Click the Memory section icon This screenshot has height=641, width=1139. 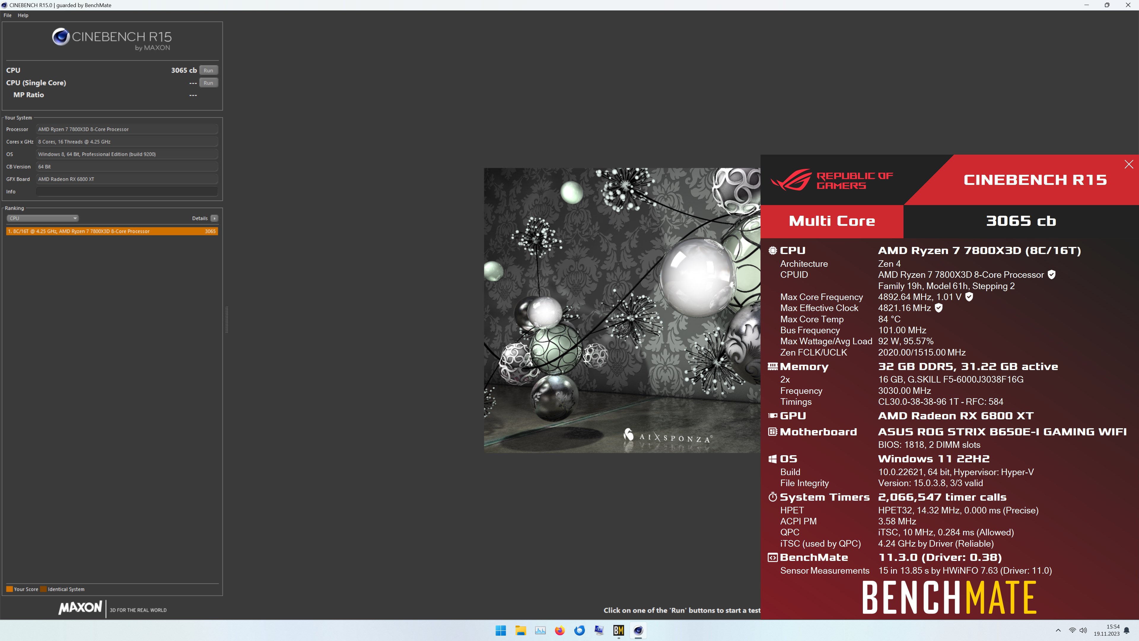(x=772, y=366)
